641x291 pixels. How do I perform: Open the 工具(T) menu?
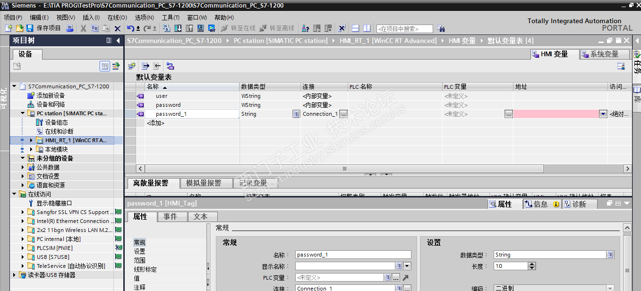click(171, 17)
